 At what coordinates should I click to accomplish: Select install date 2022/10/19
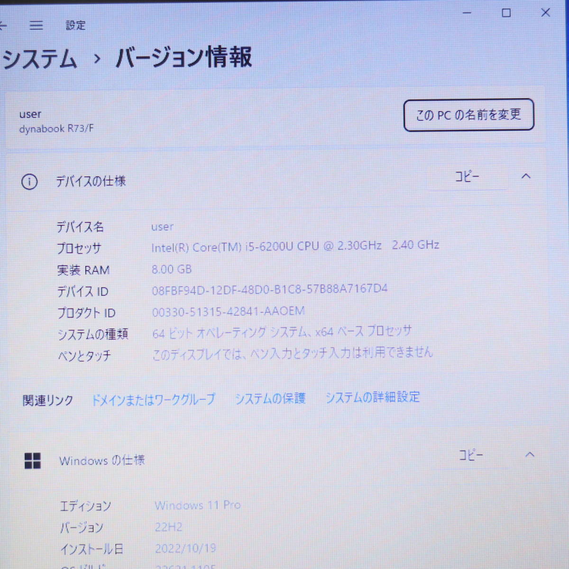[186, 549]
